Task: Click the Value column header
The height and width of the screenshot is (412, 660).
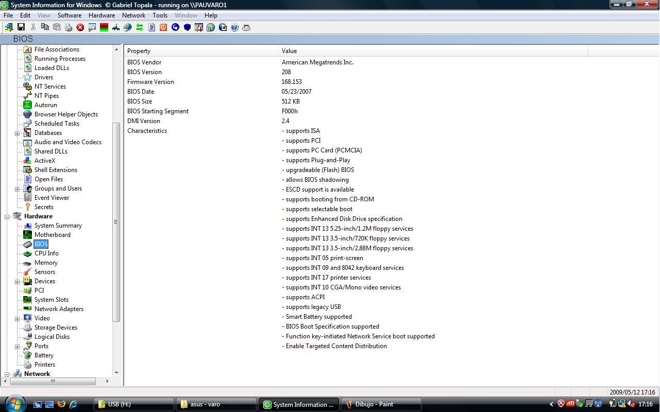Action: [x=433, y=51]
